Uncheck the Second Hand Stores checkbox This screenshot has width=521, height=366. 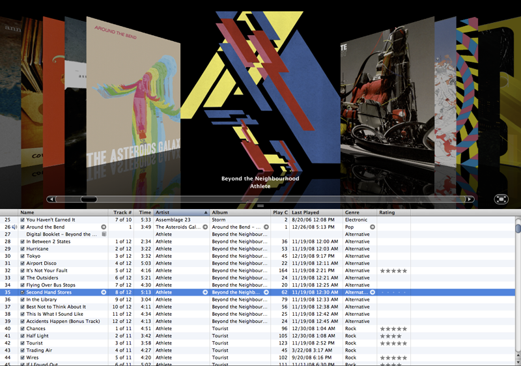tap(23, 292)
